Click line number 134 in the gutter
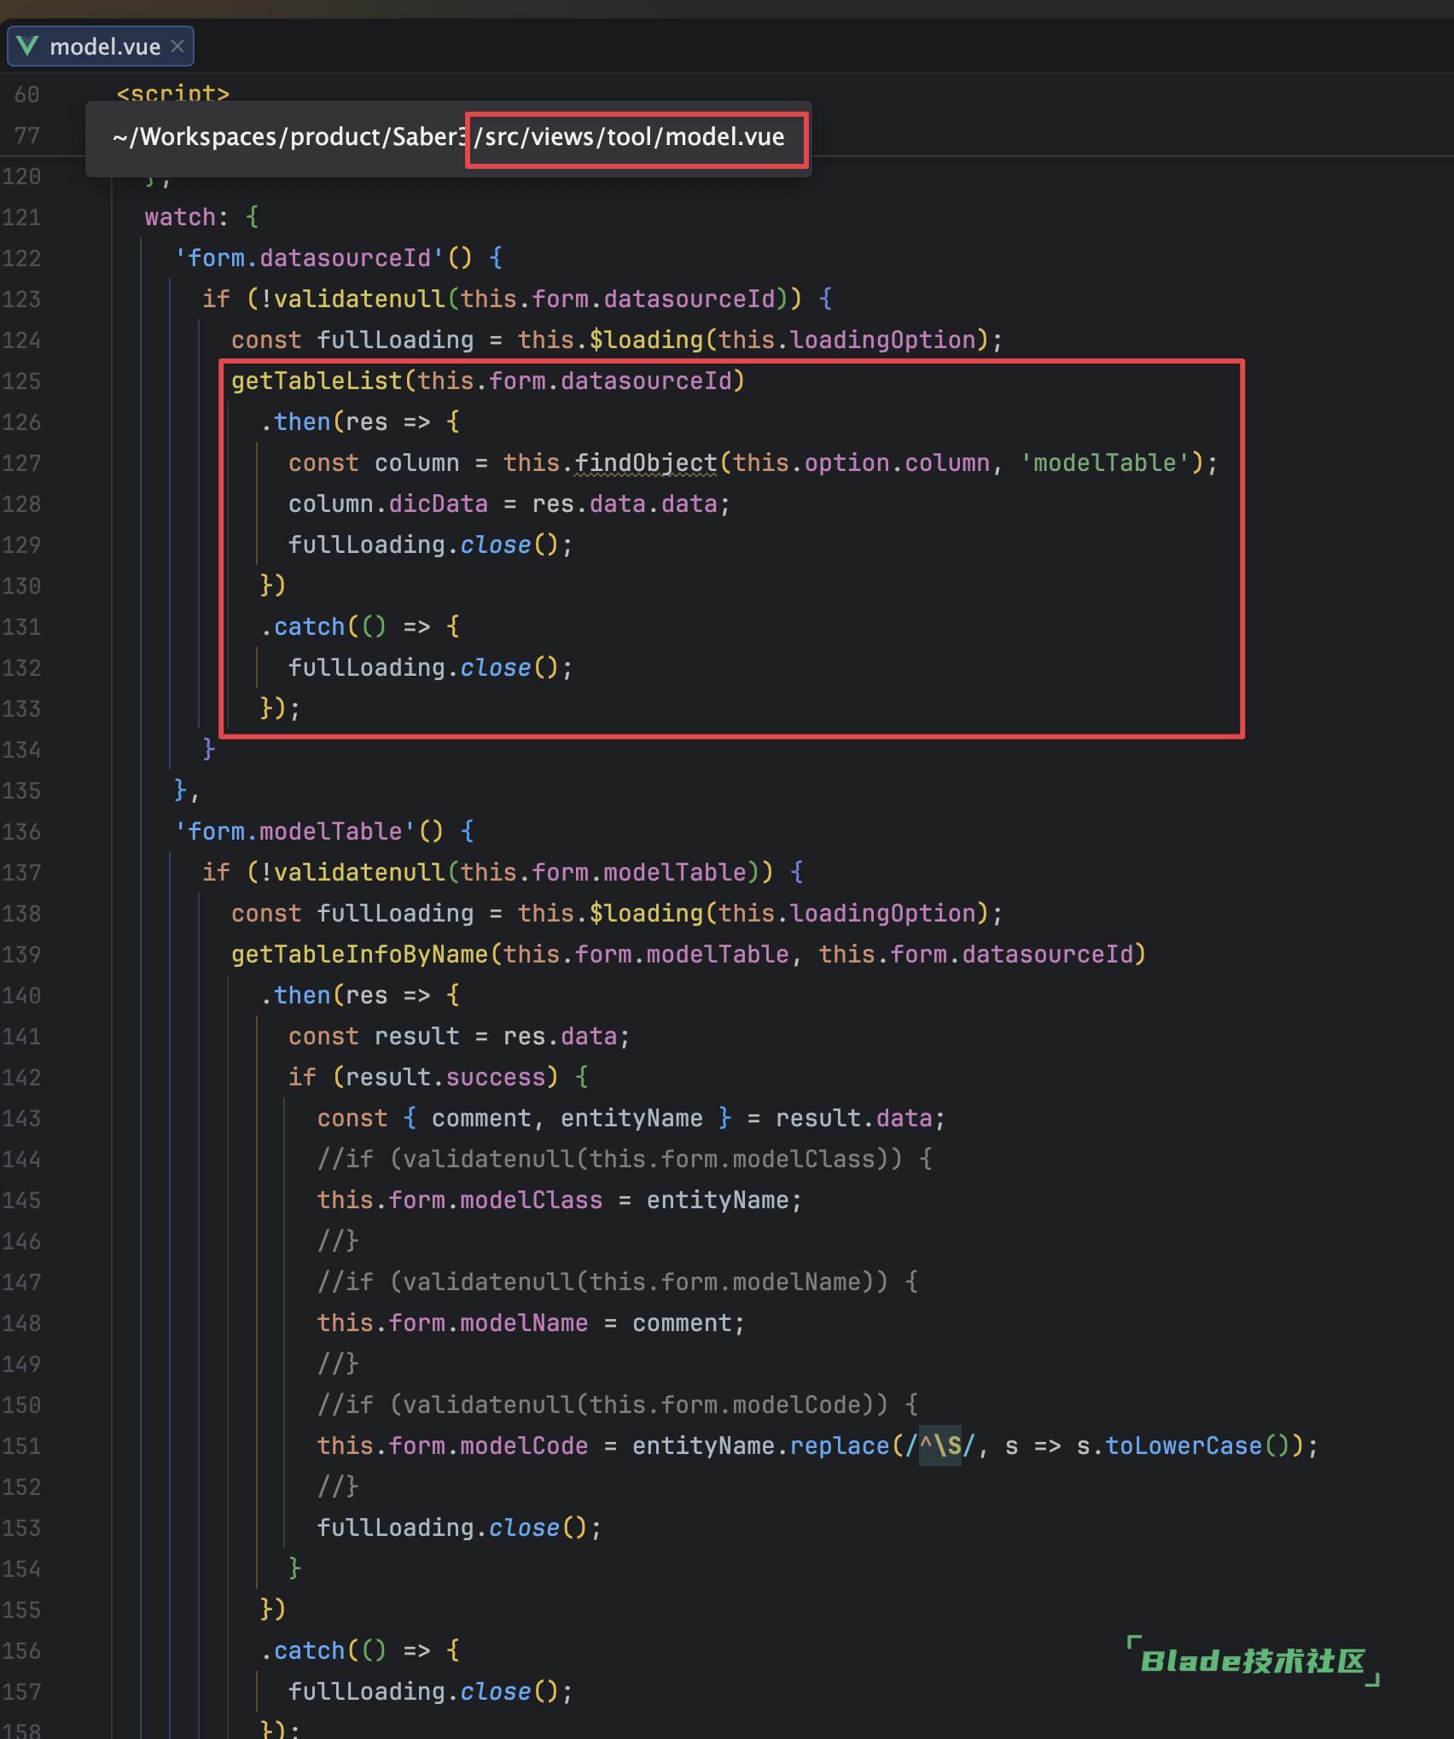Image resolution: width=1454 pixels, height=1739 pixels. click(21, 750)
